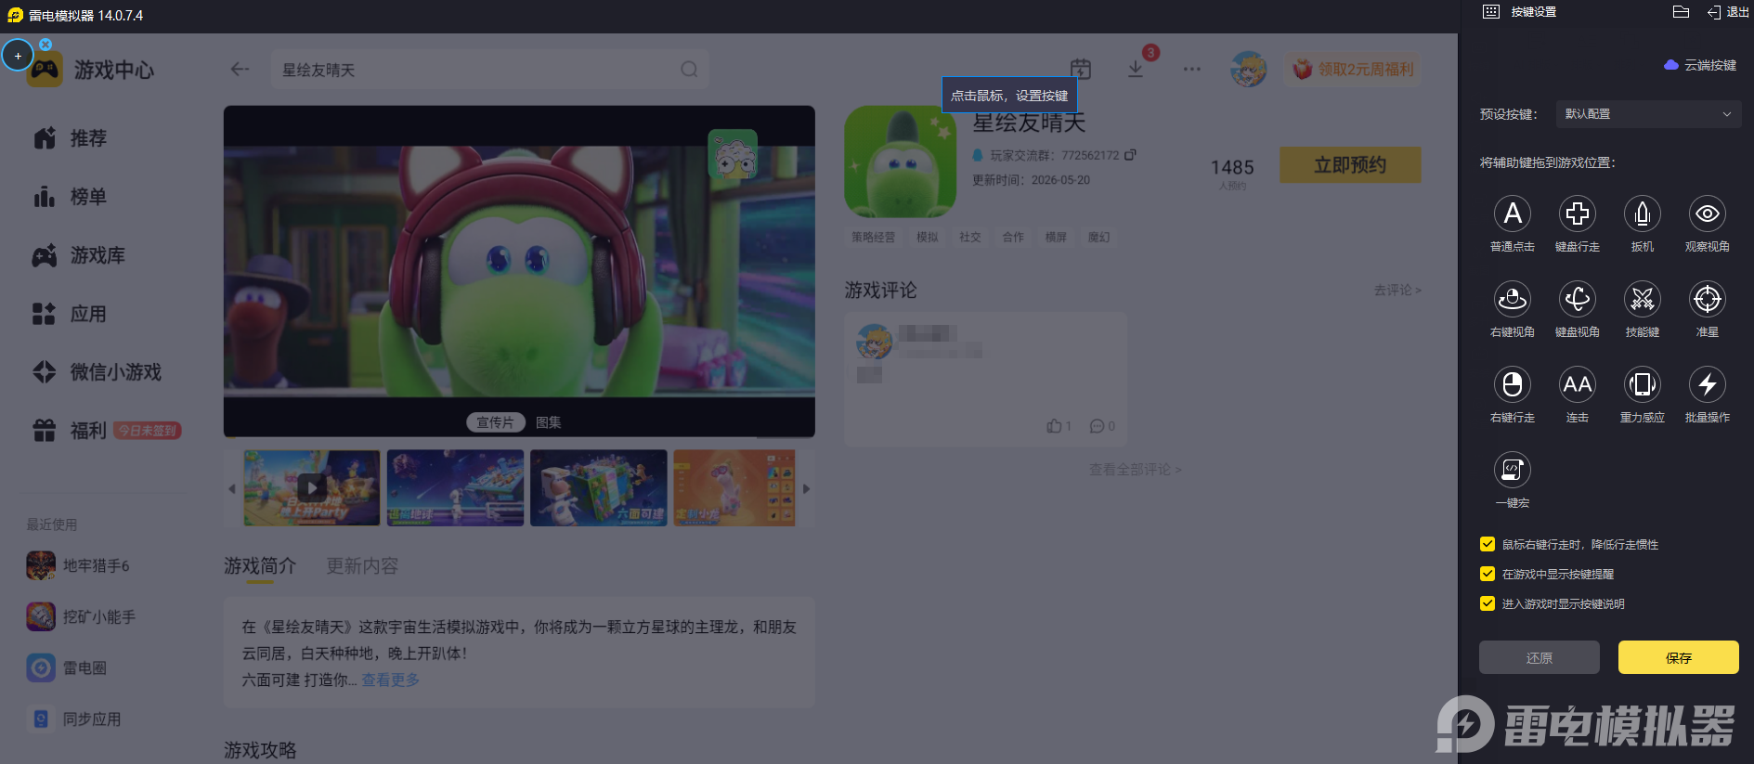Click the 保存 button
The width and height of the screenshot is (1754, 764).
pos(1679,657)
